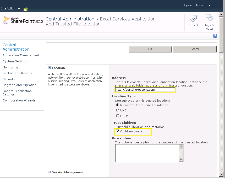The image size is (225, 178).
Task: Open Central Administration in the sidebar
Action: coord(16,47)
